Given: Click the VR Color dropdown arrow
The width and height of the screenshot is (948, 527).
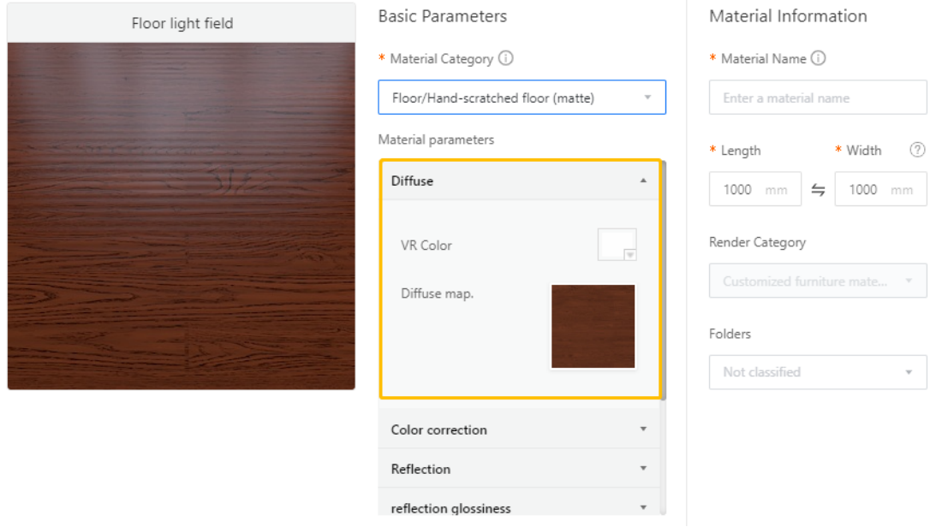Looking at the screenshot, I should point(630,254).
